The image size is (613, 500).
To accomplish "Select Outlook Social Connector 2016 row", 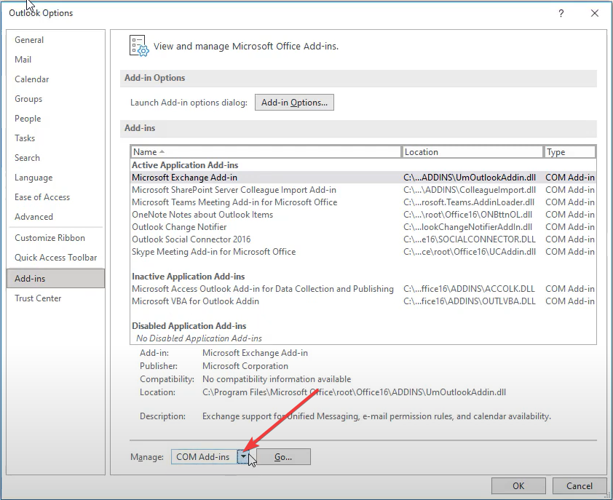I will pos(363,239).
